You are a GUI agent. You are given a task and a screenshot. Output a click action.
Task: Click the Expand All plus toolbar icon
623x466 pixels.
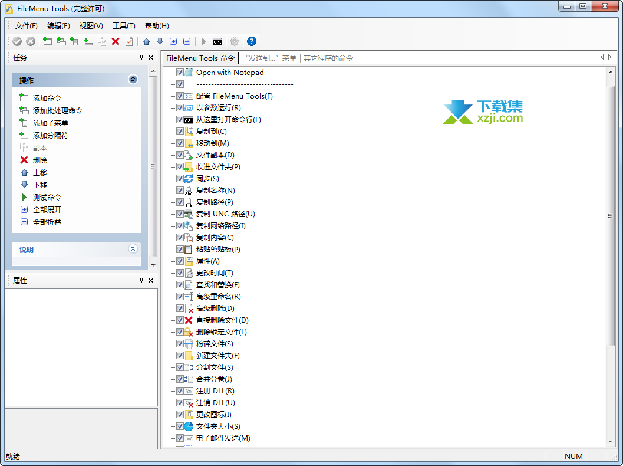pos(173,41)
